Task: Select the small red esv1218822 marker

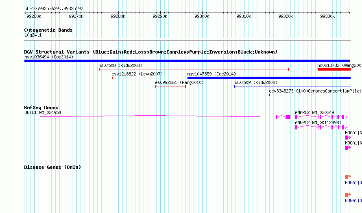Action: [x=112, y=78]
